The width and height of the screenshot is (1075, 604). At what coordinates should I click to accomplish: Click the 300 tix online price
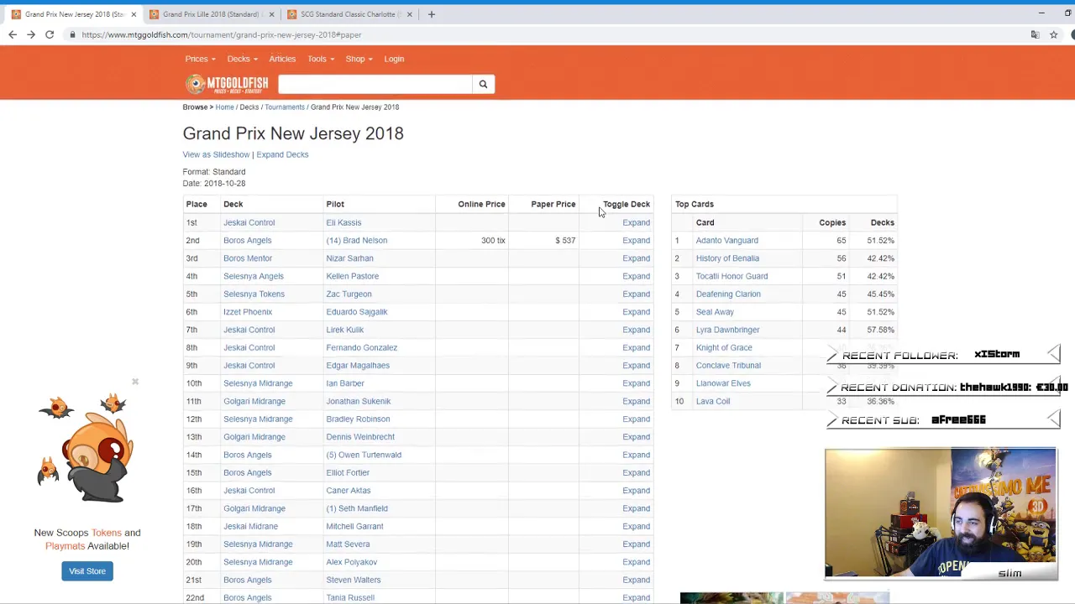[x=493, y=240]
